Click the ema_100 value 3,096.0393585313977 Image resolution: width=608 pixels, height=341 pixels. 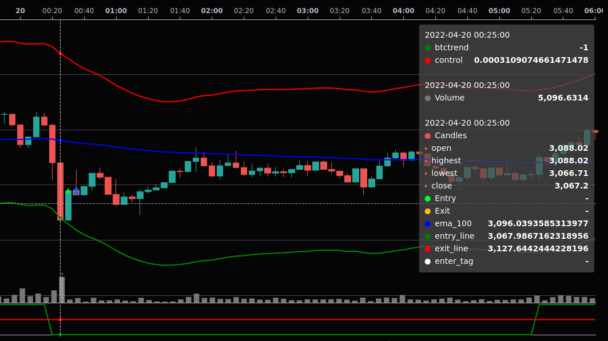(538, 223)
